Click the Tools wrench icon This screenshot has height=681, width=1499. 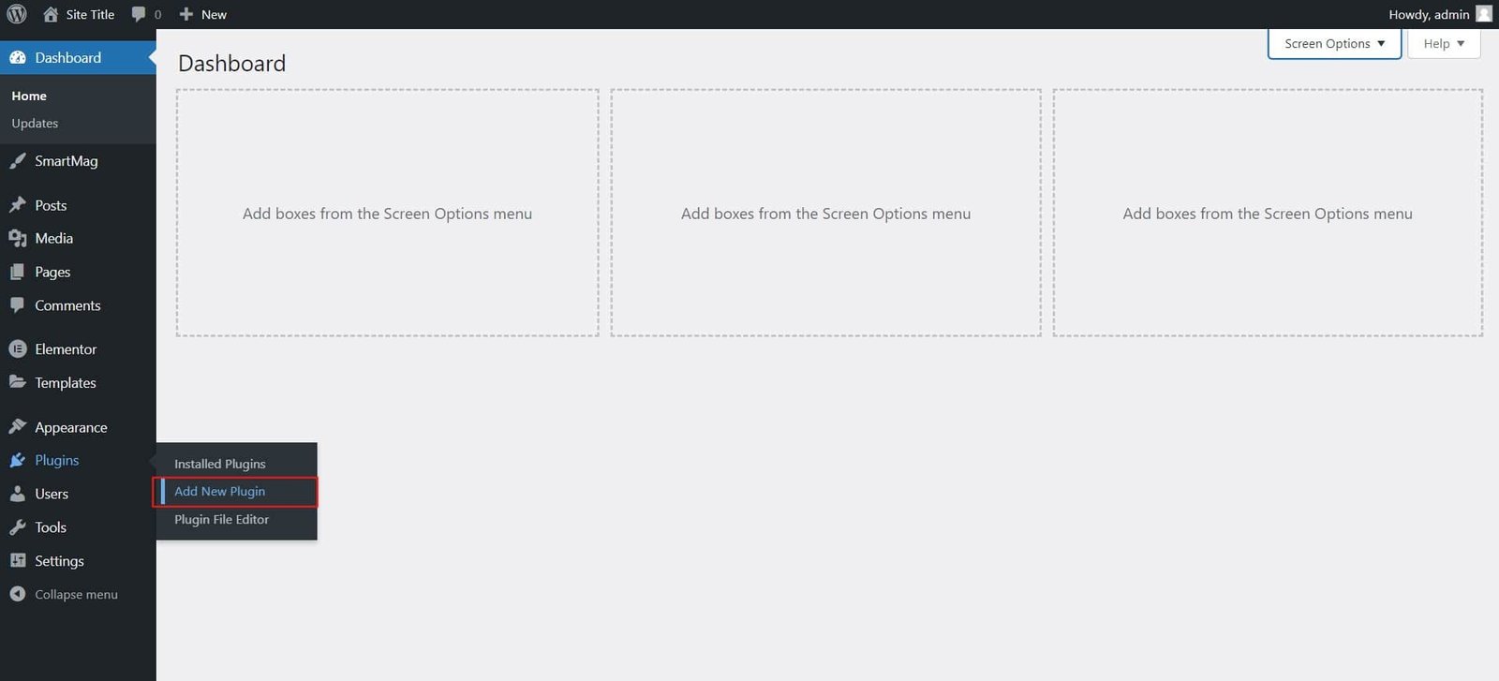click(17, 527)
